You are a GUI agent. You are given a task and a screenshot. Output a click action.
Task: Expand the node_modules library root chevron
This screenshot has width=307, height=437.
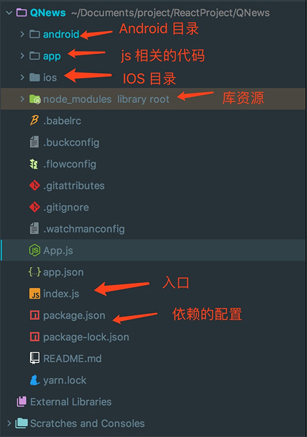pyautogui.click(x=22, y=99)
